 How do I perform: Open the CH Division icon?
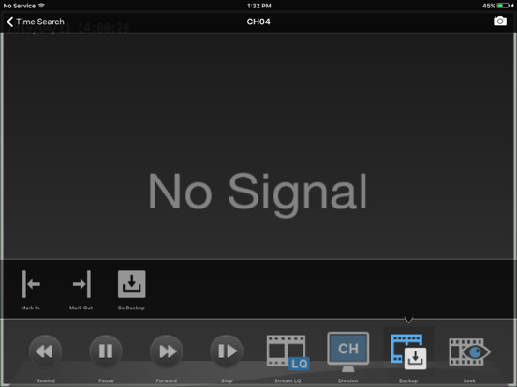[x=347, y=351]
